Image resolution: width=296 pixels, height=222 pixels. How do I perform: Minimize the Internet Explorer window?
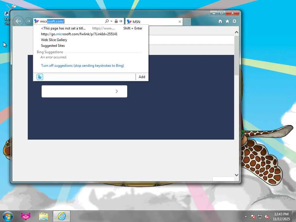[214, 13]
